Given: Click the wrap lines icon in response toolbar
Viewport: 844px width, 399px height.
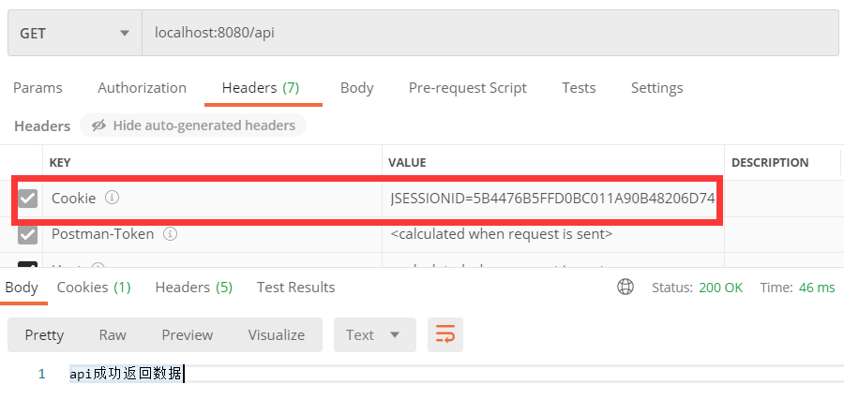Looking at the screenshot, I should tap(445, 335).
